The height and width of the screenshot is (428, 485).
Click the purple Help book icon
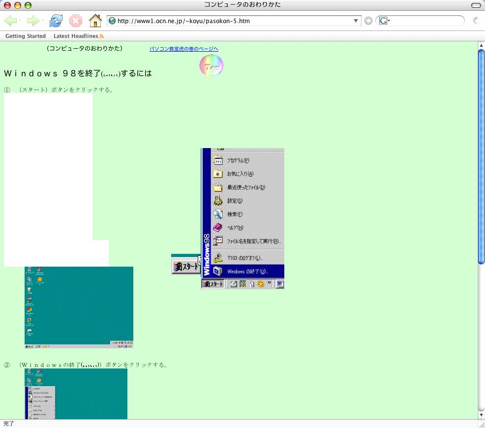(x=218, y=228)
